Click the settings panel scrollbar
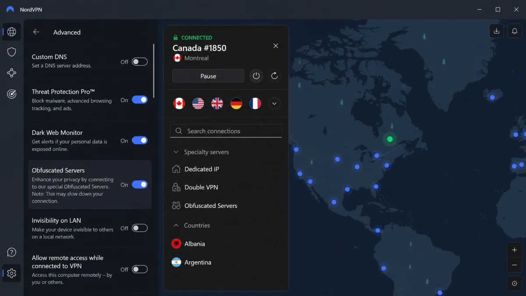526x296 pixels. coord(154,70)
